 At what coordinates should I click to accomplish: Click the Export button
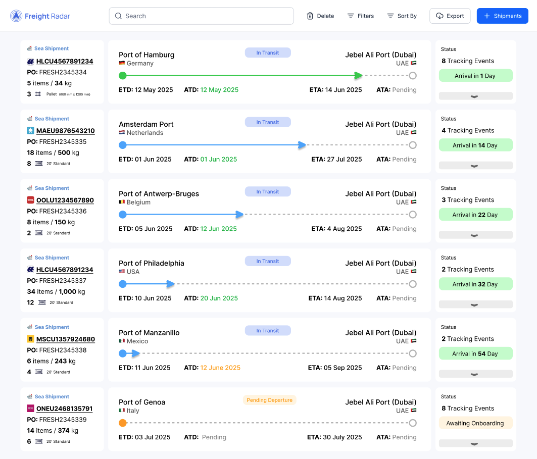pyautogui.click(x=450, y=16)
